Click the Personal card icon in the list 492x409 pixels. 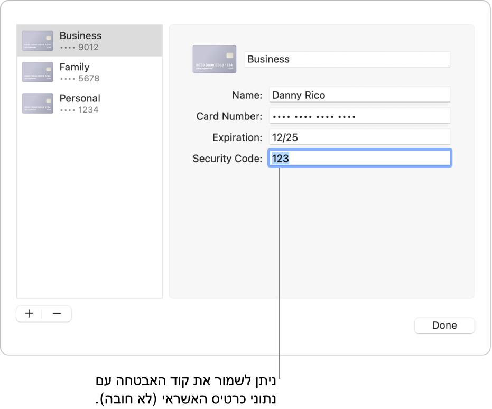pos(38,103)
